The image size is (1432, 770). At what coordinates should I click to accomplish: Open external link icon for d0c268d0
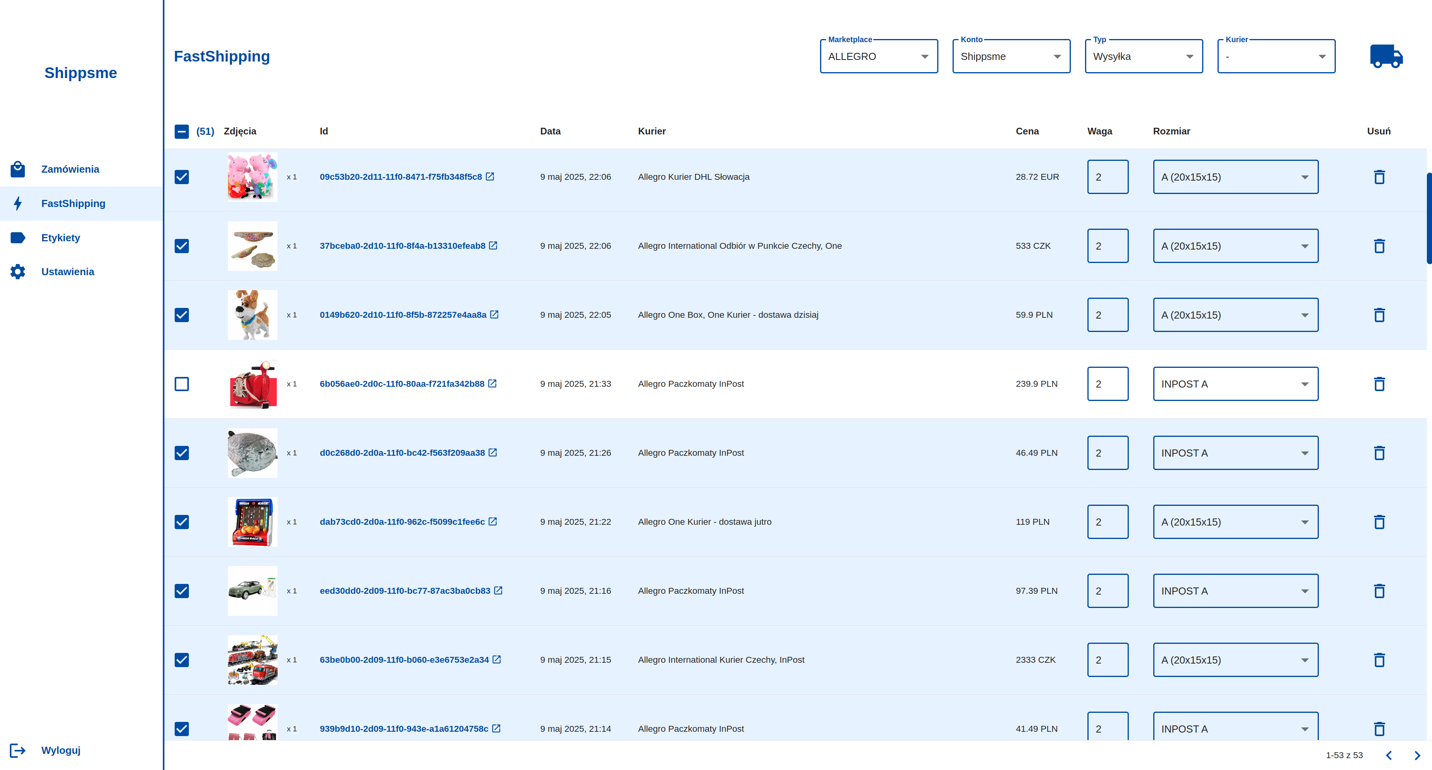pos(492,452)
